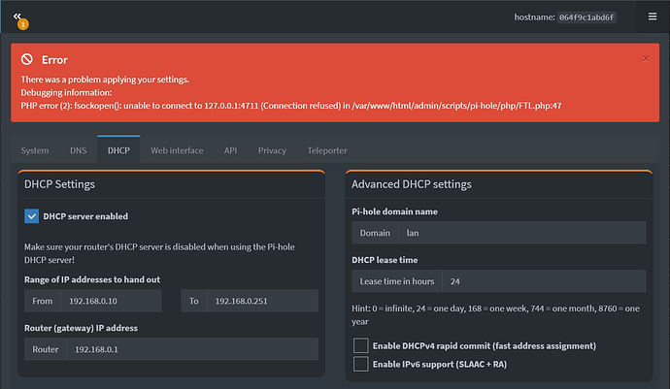
Task: Go to Web interface tab
Action: pos(177,150)
